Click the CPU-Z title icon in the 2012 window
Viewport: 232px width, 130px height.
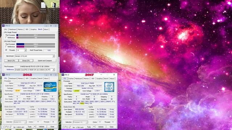(x=3, y=75)
